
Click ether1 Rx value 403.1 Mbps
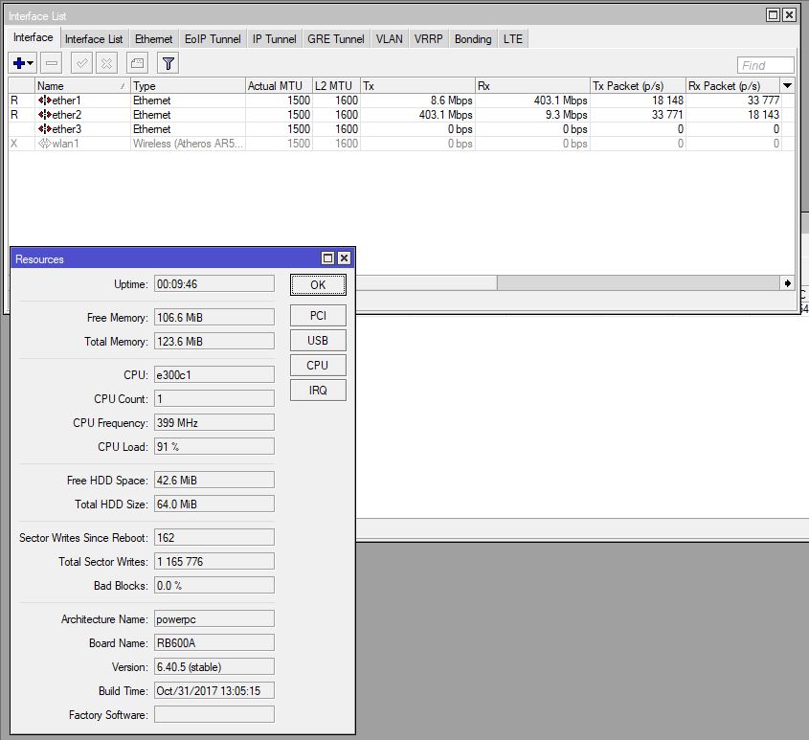pyautogui.click(x=560, y=101)
